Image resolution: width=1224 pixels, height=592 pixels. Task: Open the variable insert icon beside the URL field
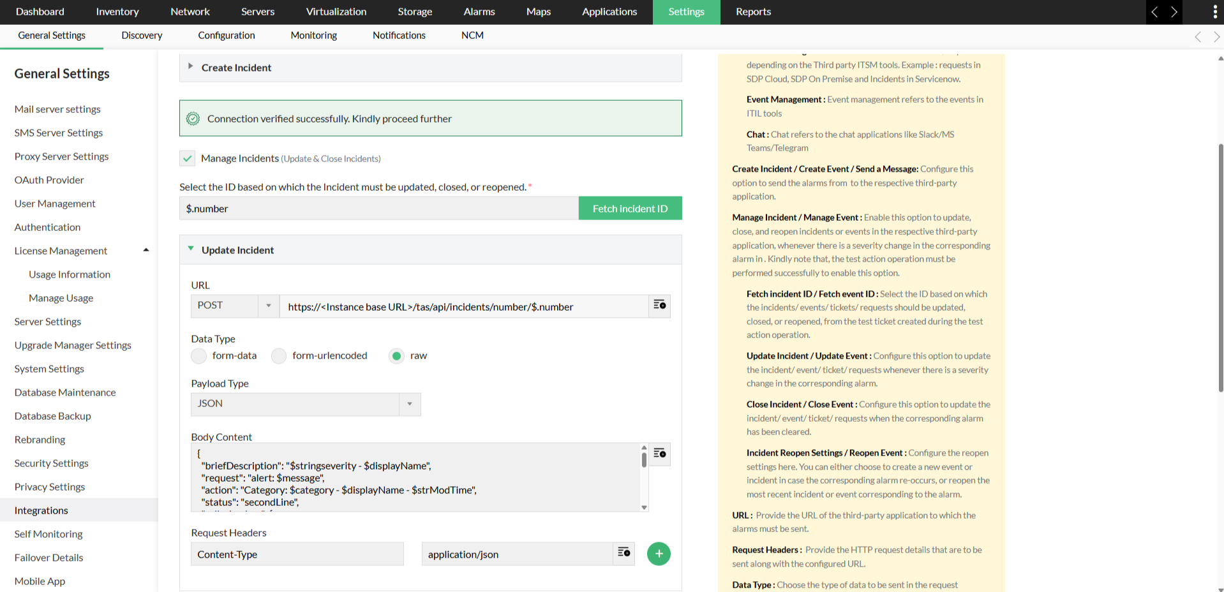click(x=659, y=306)
